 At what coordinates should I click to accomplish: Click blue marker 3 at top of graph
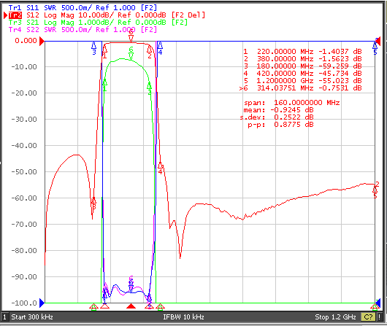(x=93, y=48)
